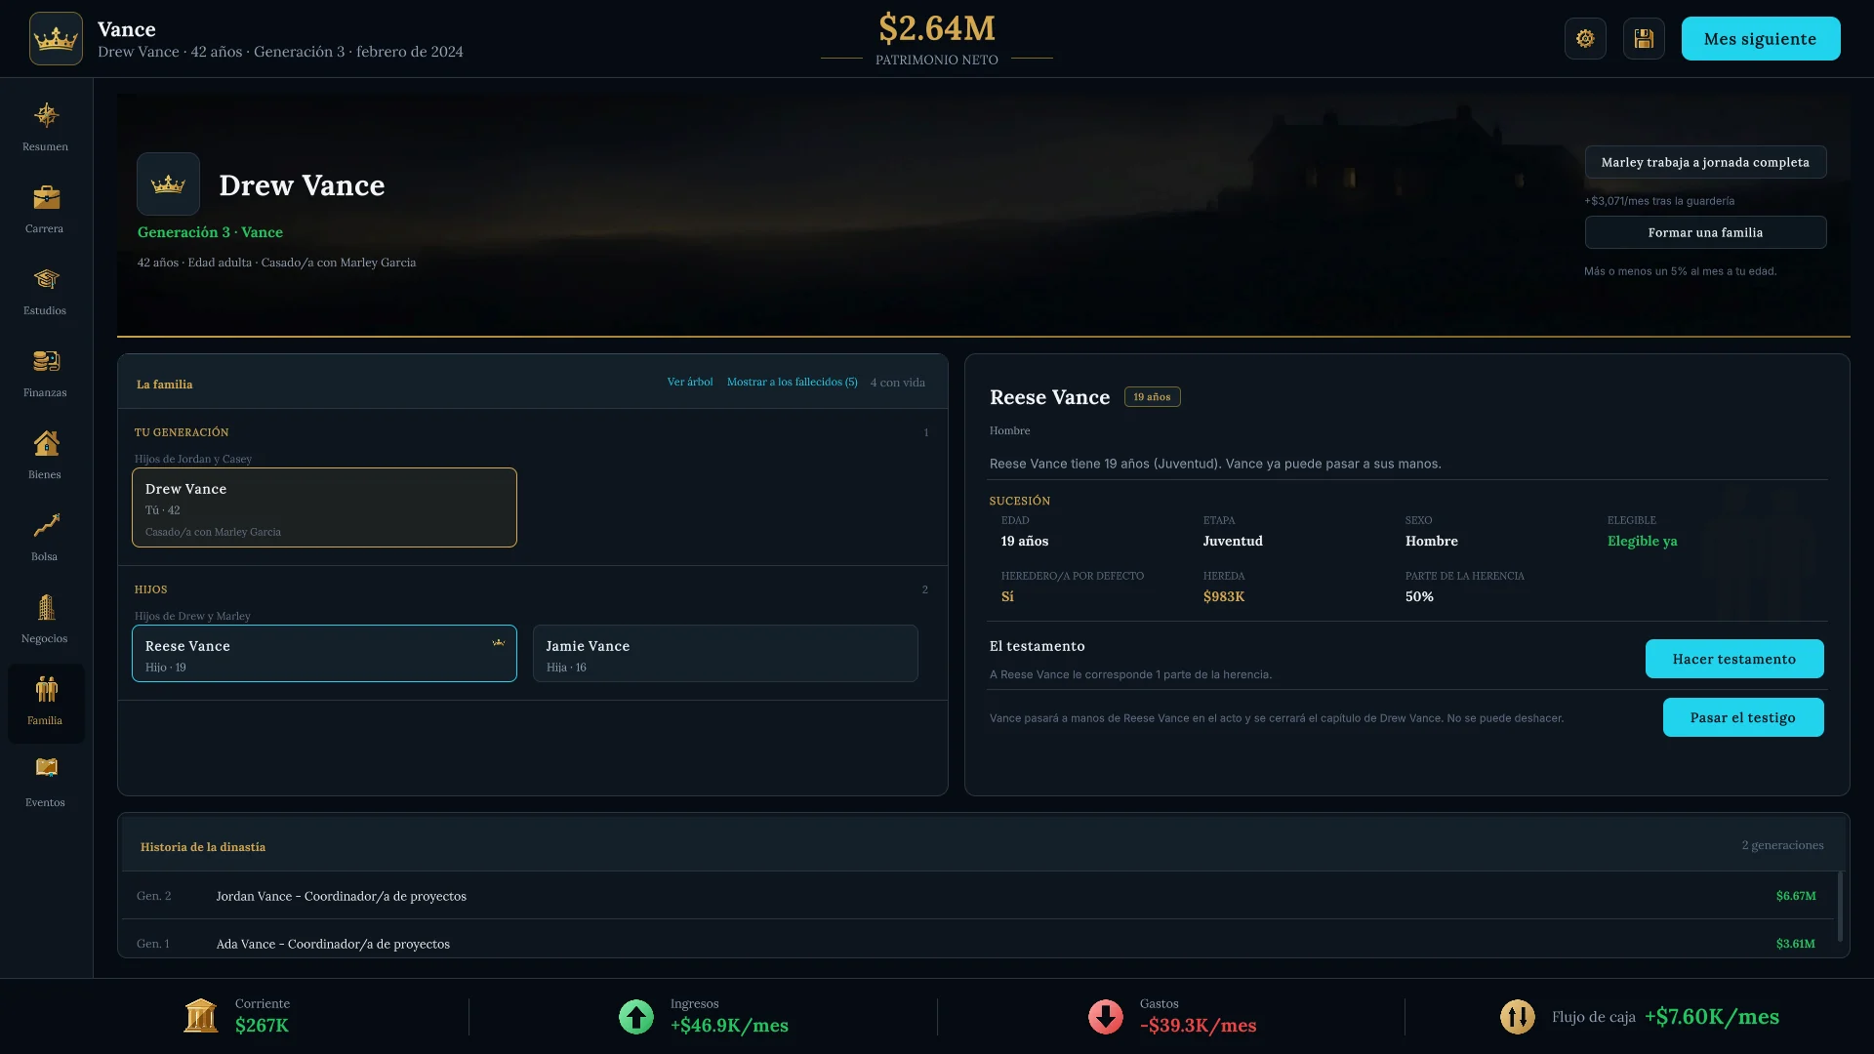
Task: Click the $6.67M dynasty value
Action: pos(1796,896)
